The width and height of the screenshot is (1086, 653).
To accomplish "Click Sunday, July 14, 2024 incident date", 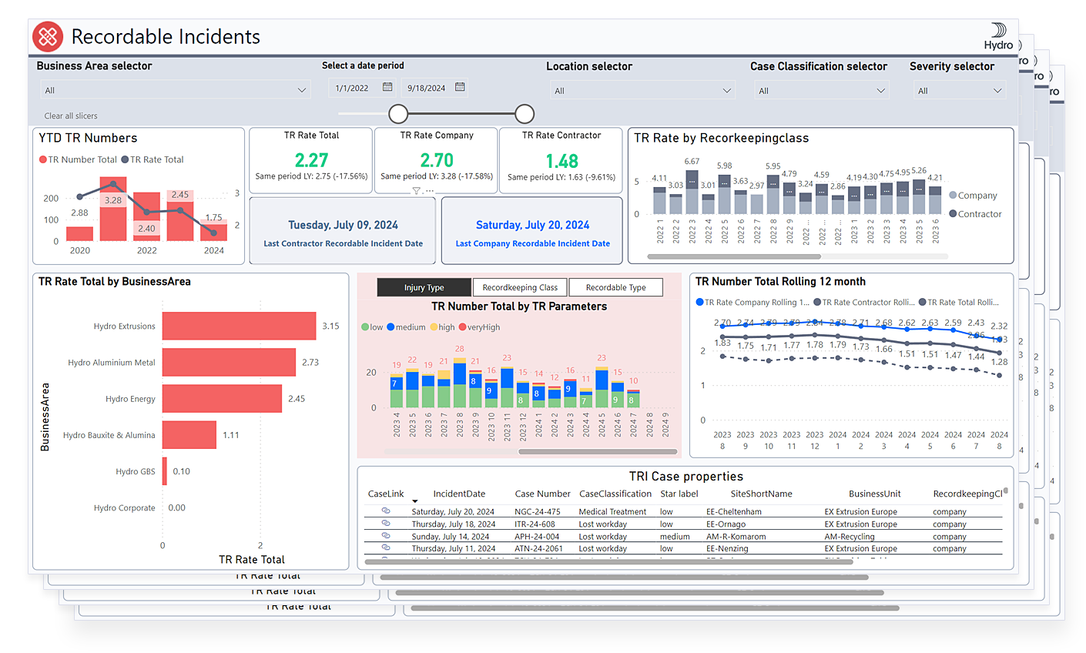I will (451, 537).
